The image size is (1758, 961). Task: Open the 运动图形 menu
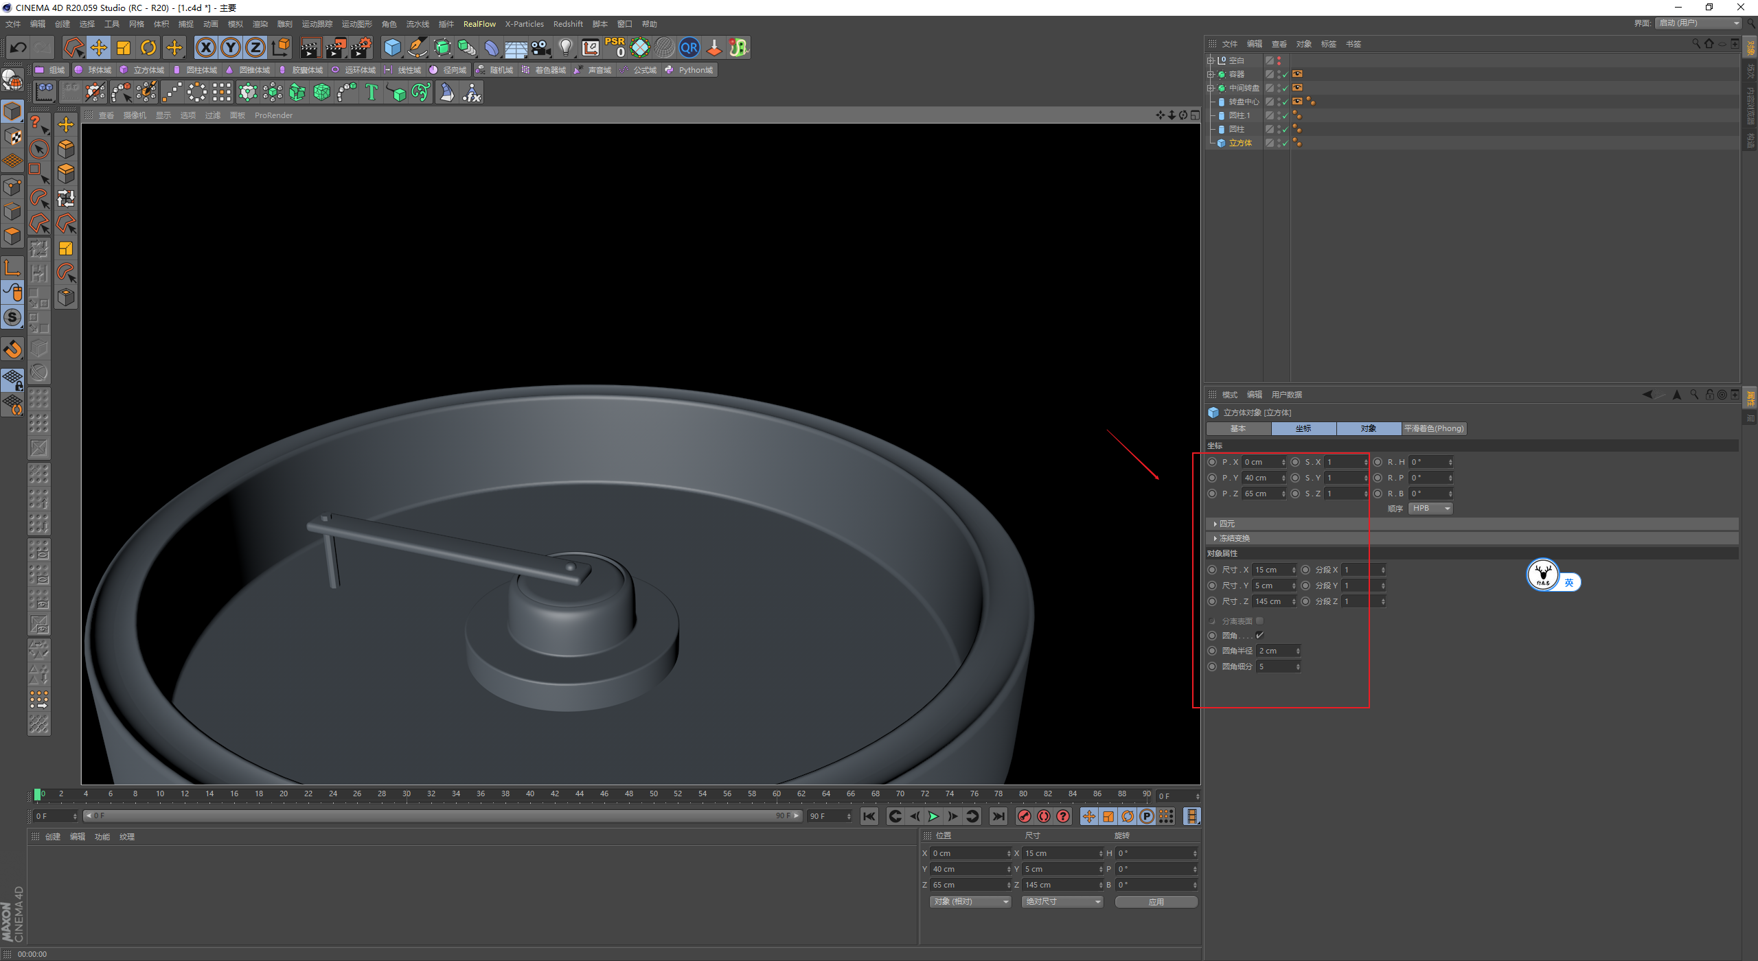(x=356, y=24)
